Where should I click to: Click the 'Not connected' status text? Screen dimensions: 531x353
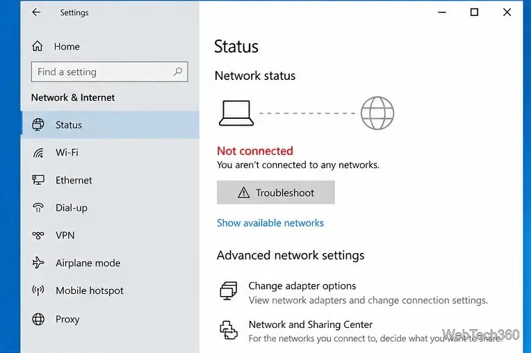click(x=255, y=151)
